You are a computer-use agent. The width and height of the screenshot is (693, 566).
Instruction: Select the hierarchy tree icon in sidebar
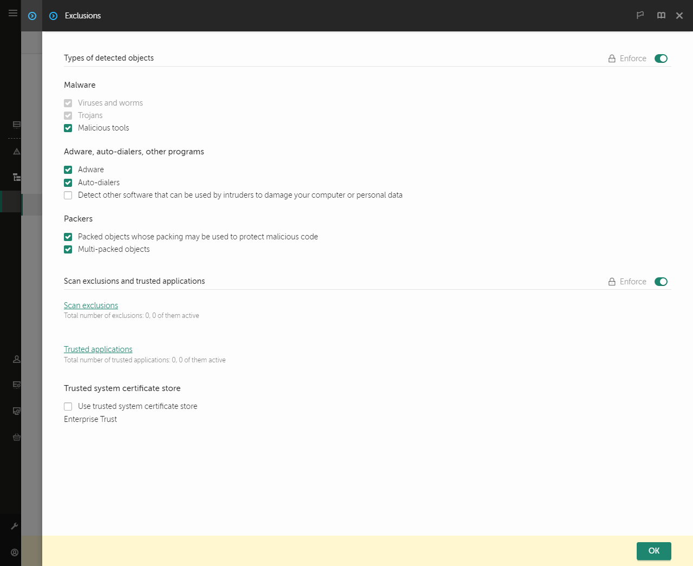tap(16, 177)
